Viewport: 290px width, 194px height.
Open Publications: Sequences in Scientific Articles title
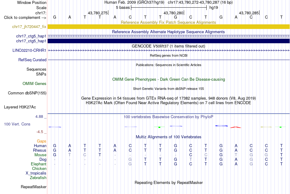coord(168,65)
